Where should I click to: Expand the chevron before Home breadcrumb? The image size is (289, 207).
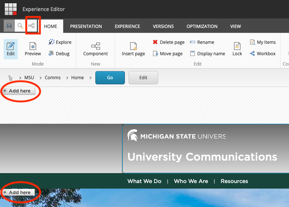(67, 78)
